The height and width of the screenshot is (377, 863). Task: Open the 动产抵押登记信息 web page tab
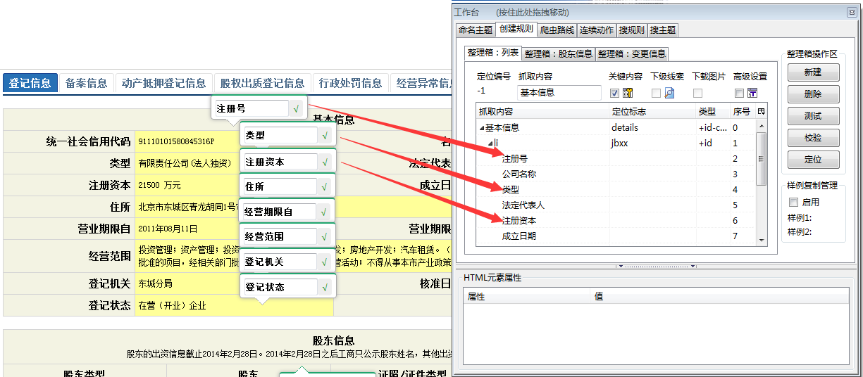pyautogui.click(x=163, y=83)
